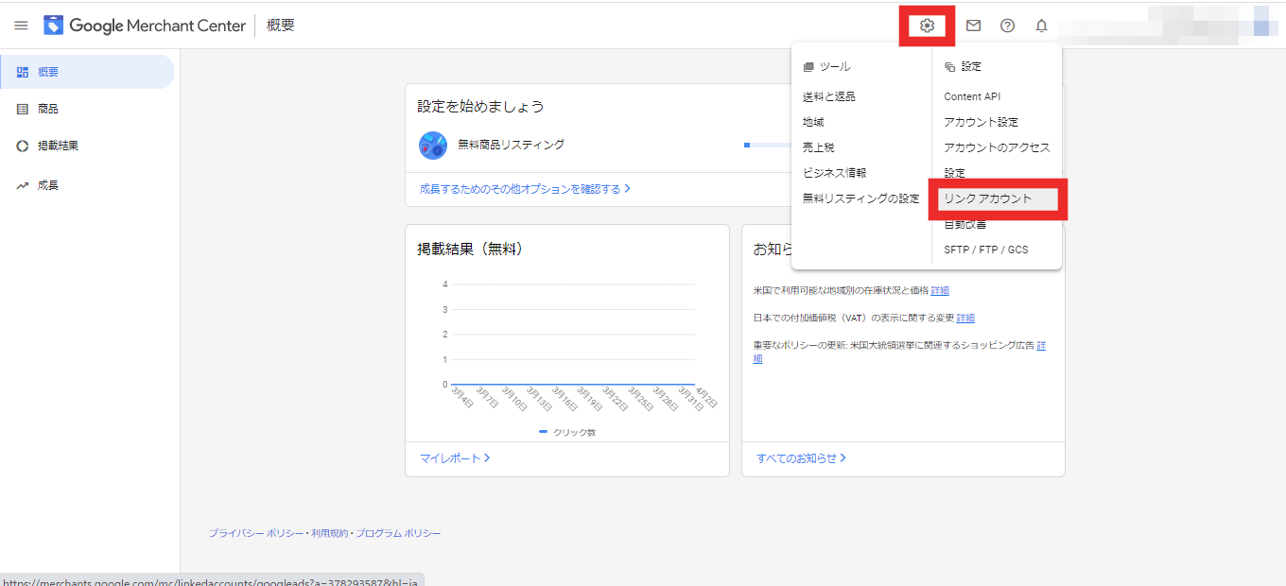Viewport: 1286px width, 586px height.
Task: Open the hamburger navigation menu
Action: tap(21, 26)
